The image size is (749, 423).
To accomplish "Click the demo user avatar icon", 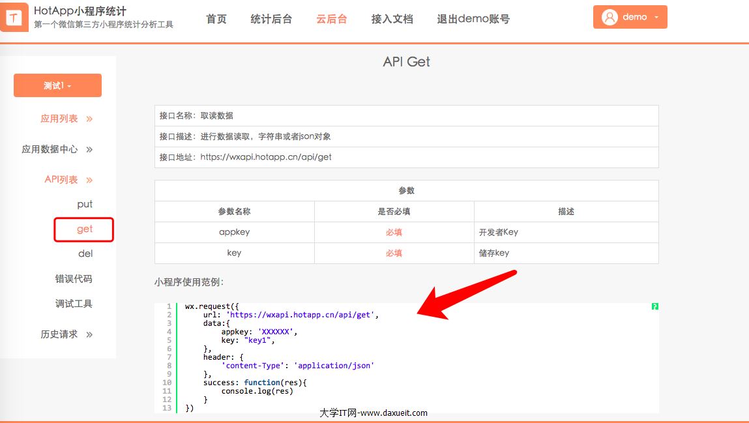I will click(609, 18).
